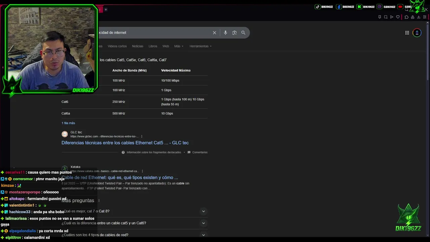Screen dimensions: 430x242
Task: Bookmark this page with the heart icon
Action: [398, 17]
